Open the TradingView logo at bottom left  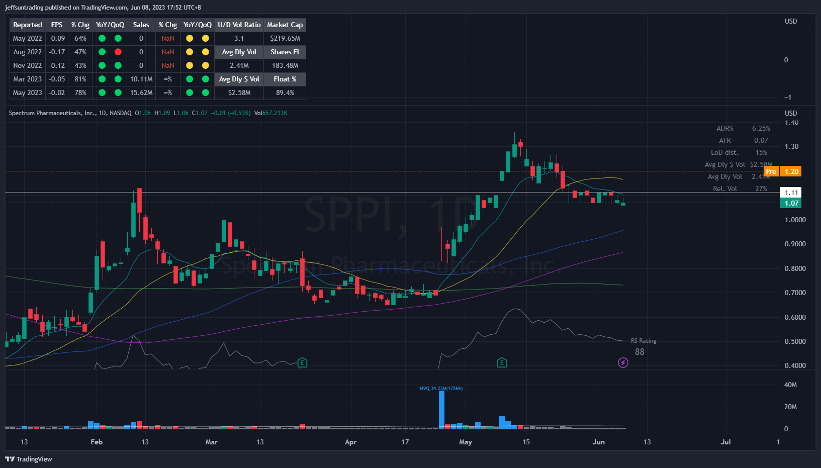click(29, 459)
